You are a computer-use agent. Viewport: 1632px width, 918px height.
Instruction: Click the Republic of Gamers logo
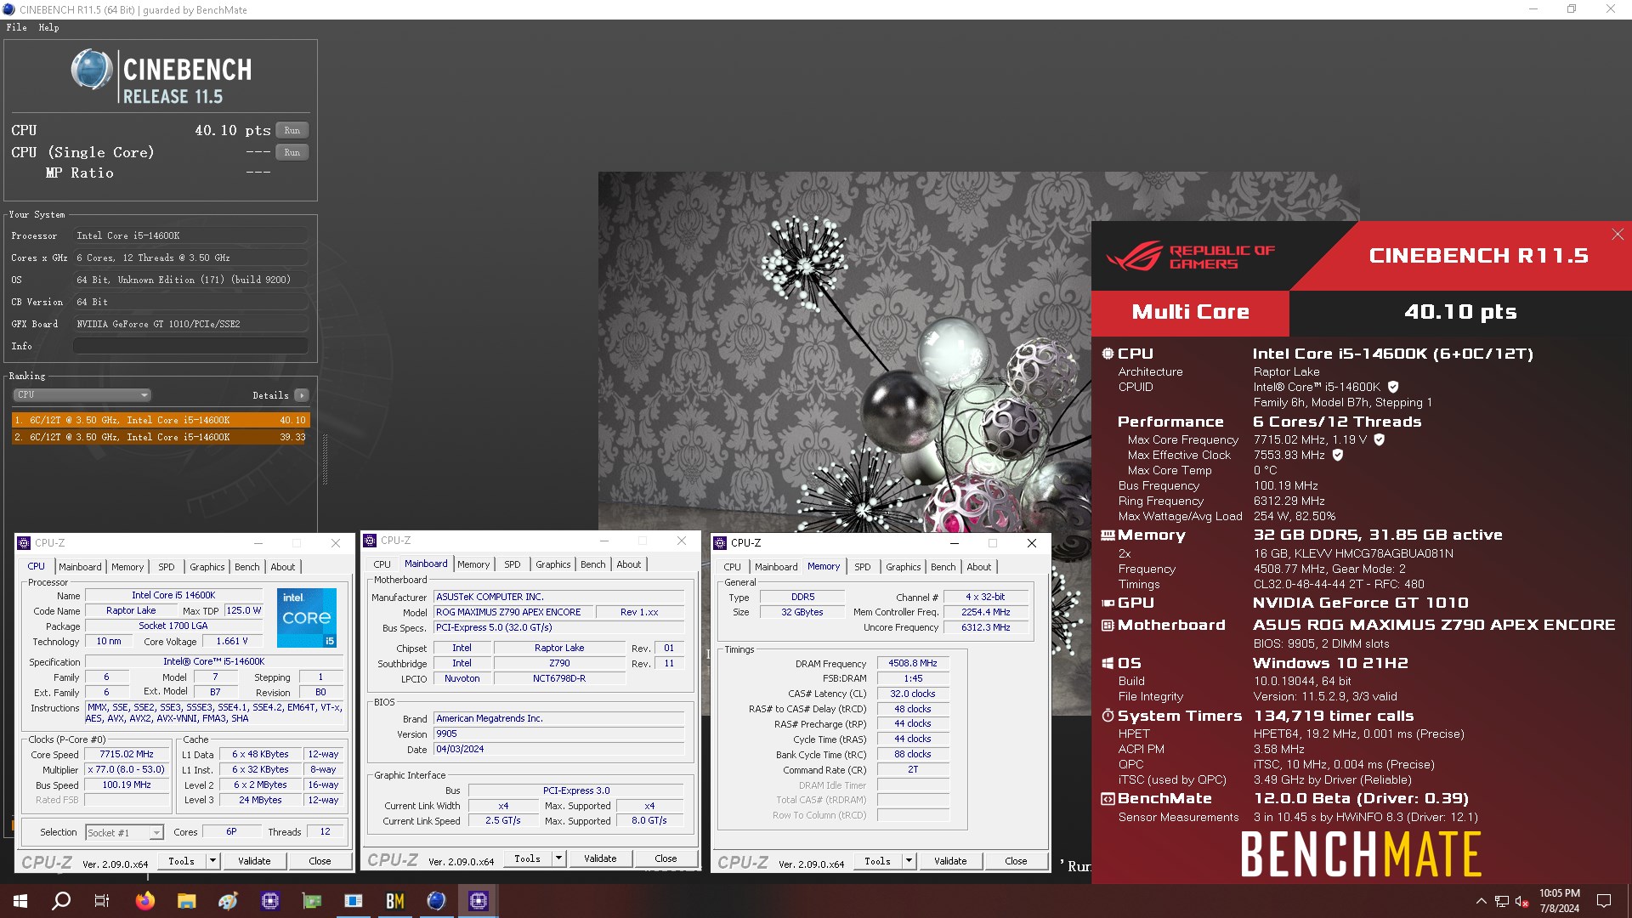coord(1190,256)
